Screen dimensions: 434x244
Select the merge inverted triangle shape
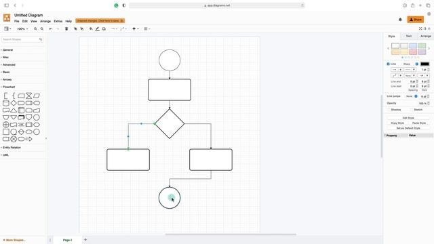tap(14, 117)
